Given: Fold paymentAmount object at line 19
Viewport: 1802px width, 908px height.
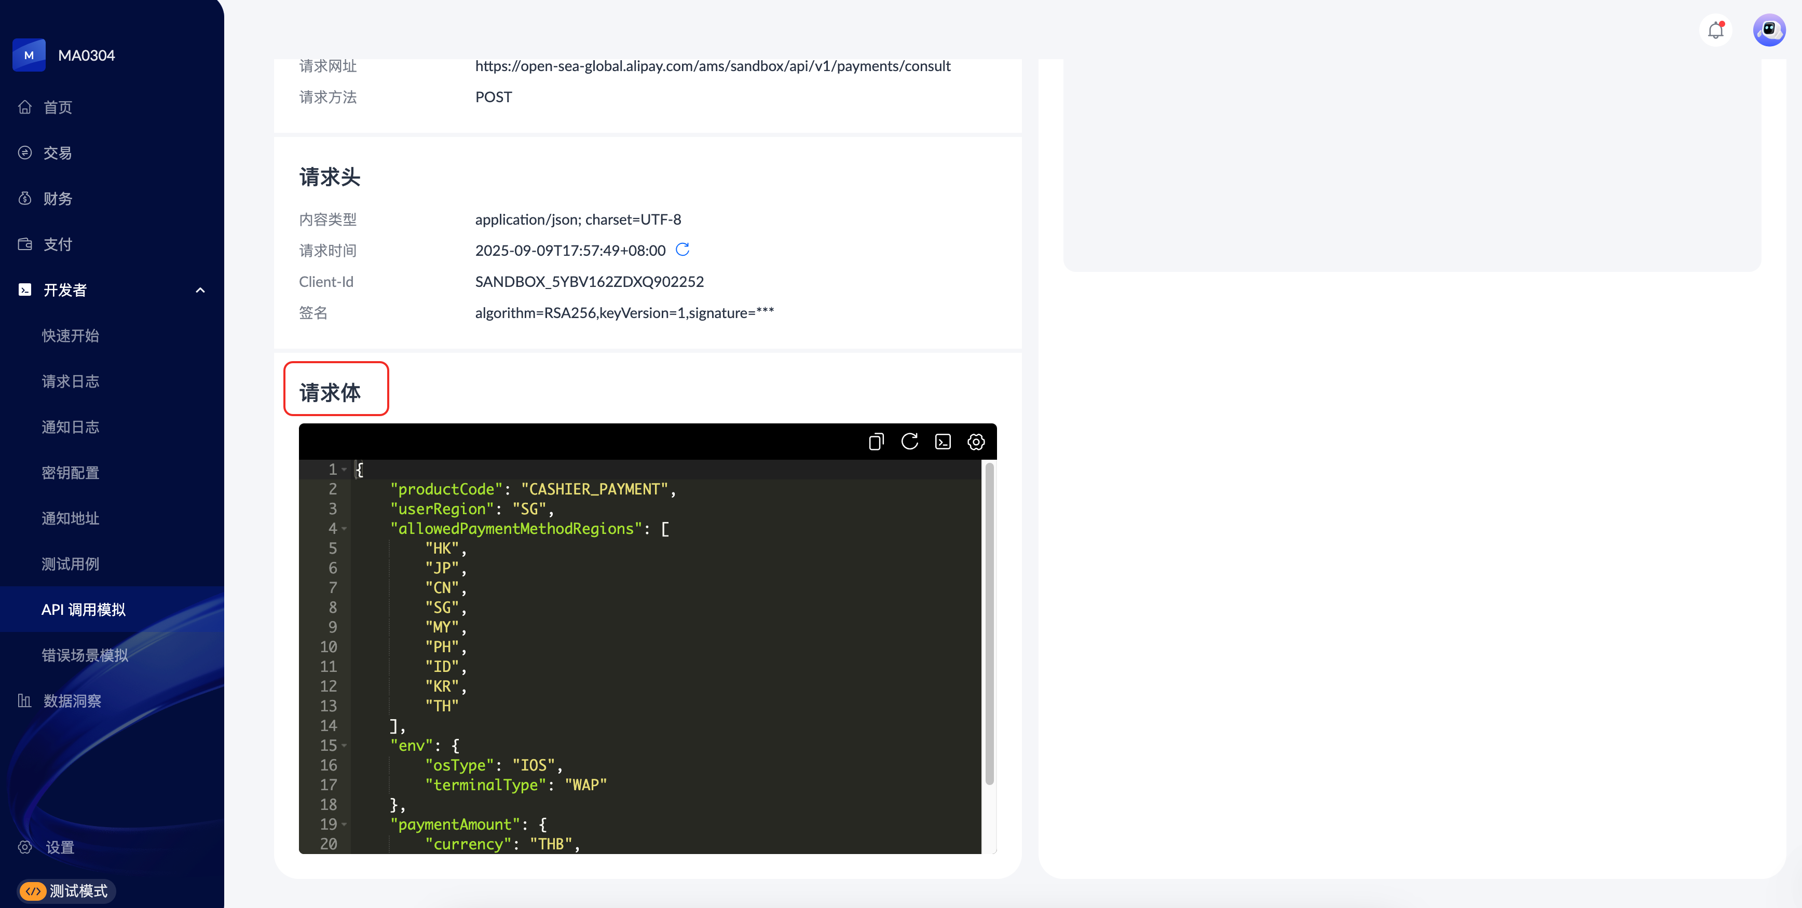Looking at the screenshot, I should [x=344, y=825].
